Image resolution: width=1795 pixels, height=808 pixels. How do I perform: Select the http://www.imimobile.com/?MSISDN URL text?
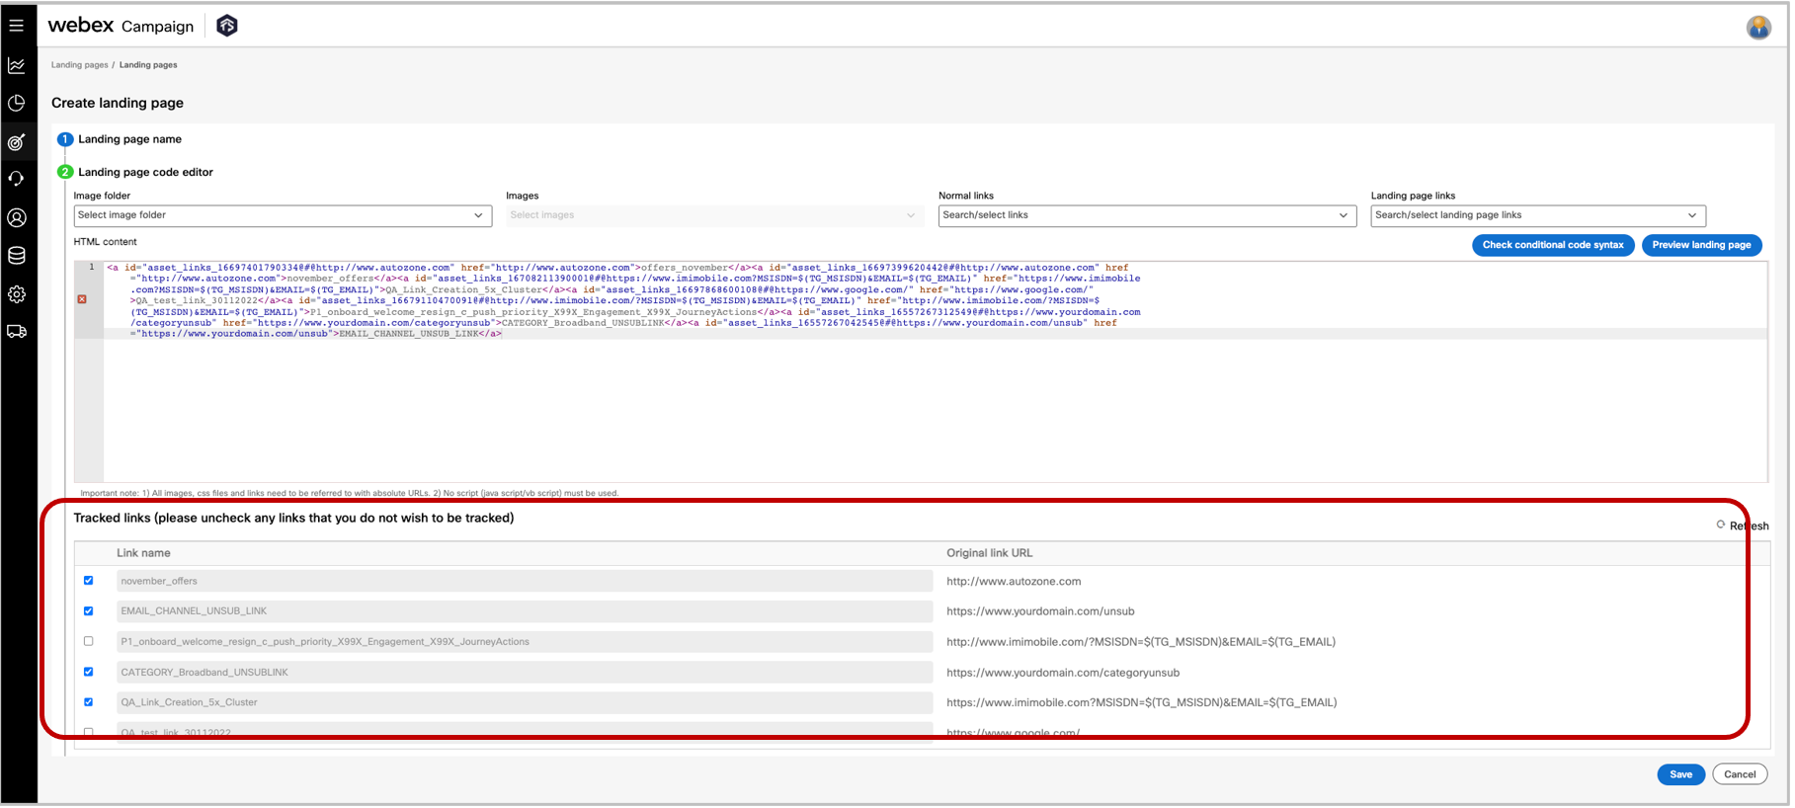click(1141, 642)
